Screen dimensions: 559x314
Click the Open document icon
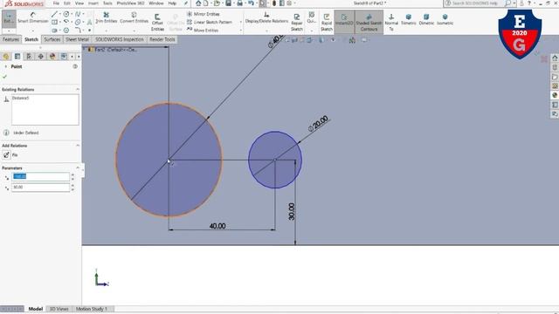217,3
